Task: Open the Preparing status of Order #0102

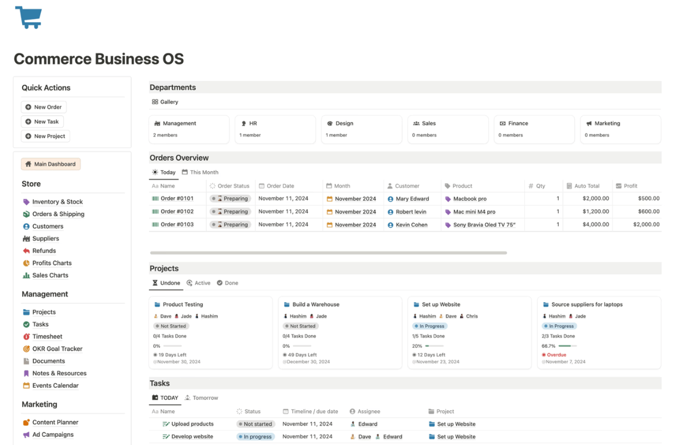Action: pyautogui.click(x=230, y=211)
